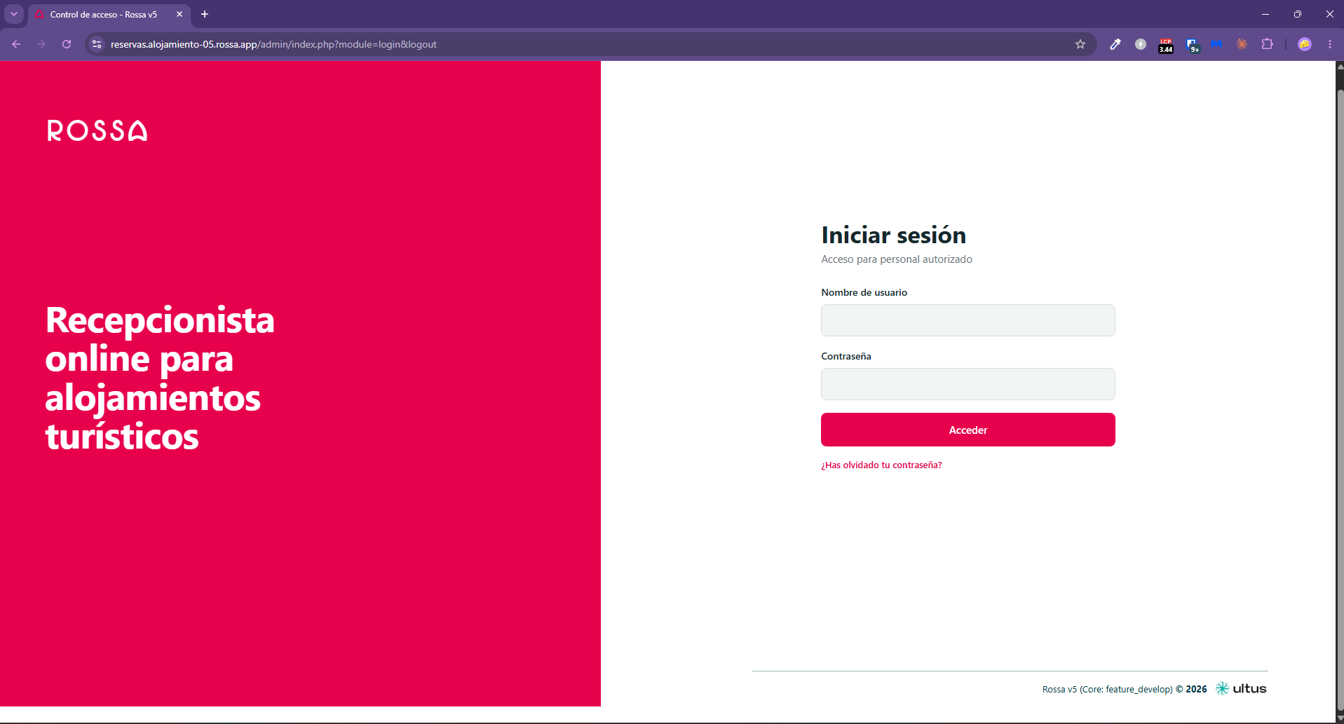Screen dimensions: 1344x724
Task: Open the LCP 3.44 web vitals extension
Action: (x=1166, y=46)
